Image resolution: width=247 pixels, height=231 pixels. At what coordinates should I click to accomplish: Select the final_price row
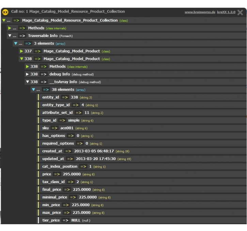(141, 190)
